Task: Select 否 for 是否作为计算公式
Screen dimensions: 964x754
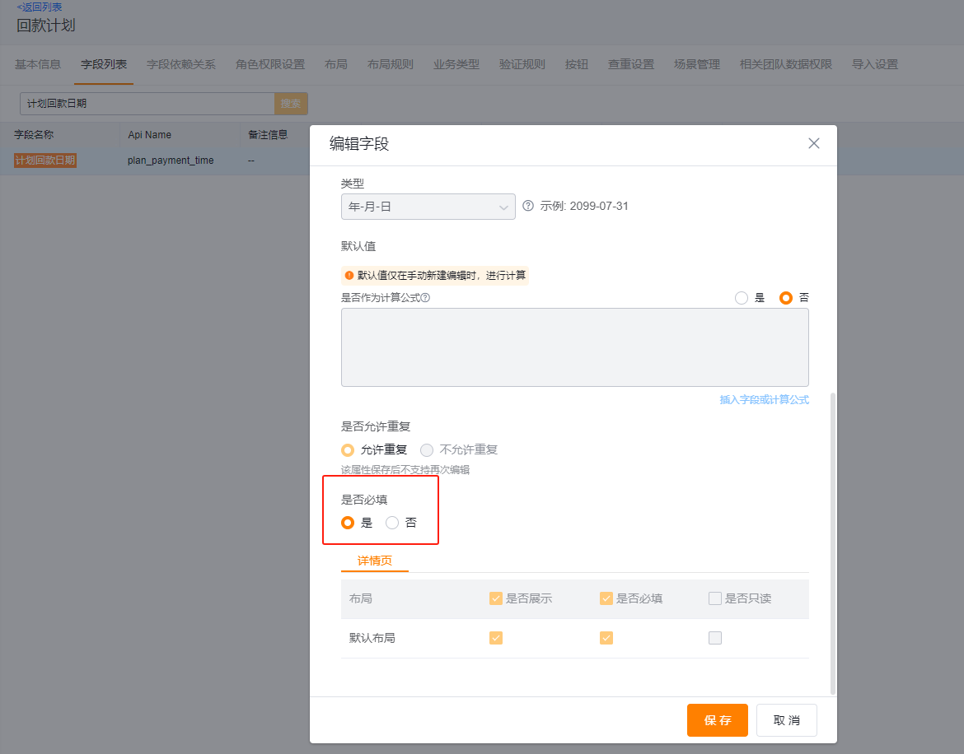Action: tap(786, 298)
